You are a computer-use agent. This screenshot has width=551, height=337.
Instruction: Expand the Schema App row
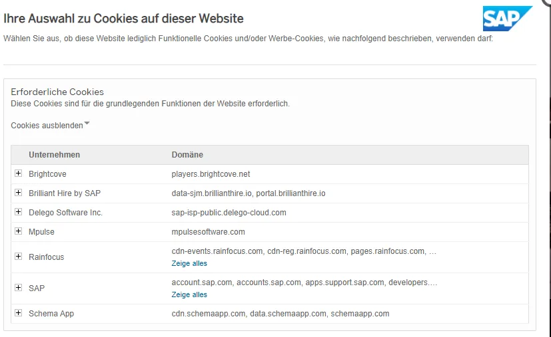tap(18, 313)
